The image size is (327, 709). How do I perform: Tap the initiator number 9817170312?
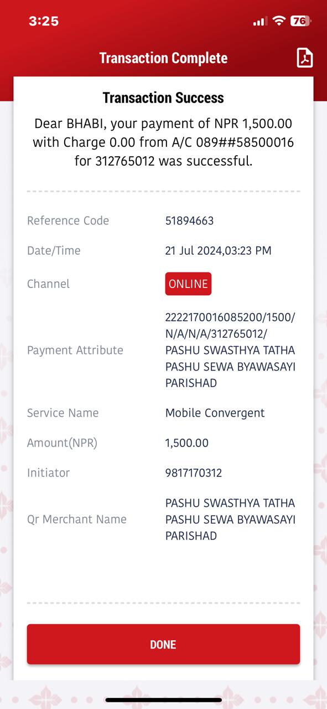click(193, 473)
